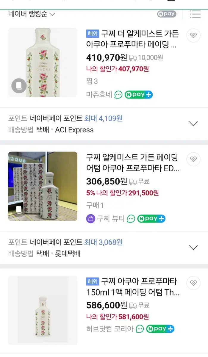
Task: Open the 마쥬흐네 seller store link
Action: pyautogui.click(x=99, y=95)
